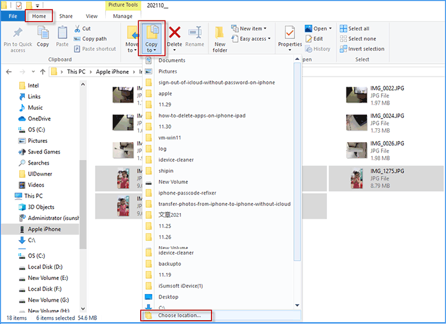
Task: Select the IMG_0022.JPG thumbnail
Action: (356, 95)
